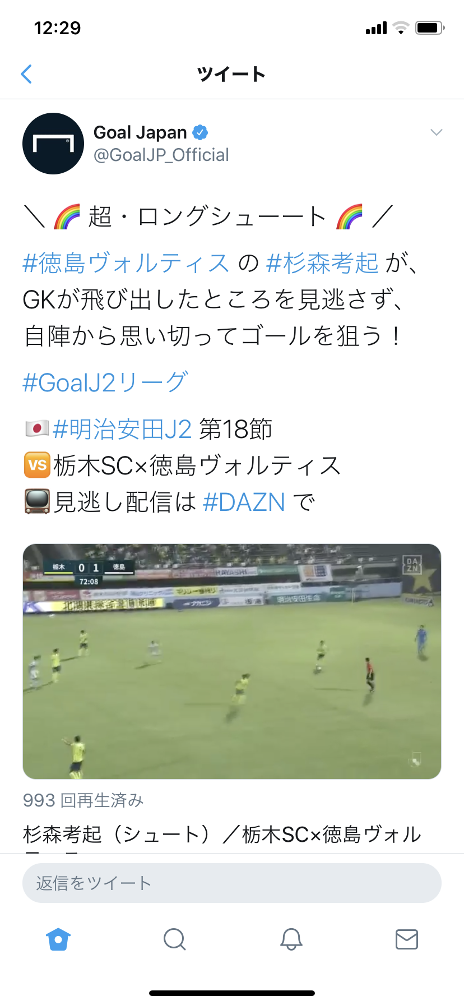
Task: Tap the blue verified badge
Action: click(x=200, y=132)
